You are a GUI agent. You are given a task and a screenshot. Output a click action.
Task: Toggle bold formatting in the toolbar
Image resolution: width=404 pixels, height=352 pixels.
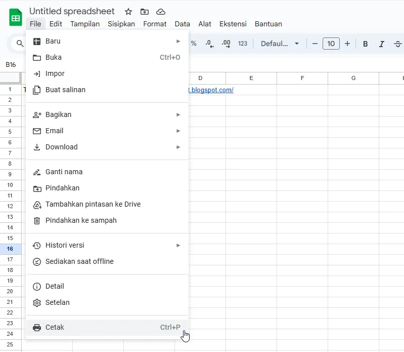pos(365,44)
